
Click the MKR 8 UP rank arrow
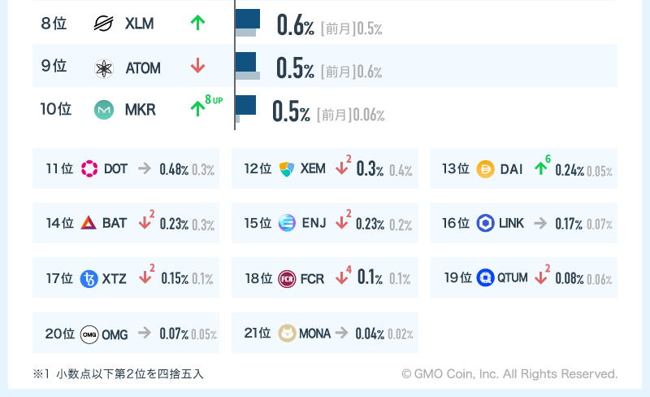[197, 108]
